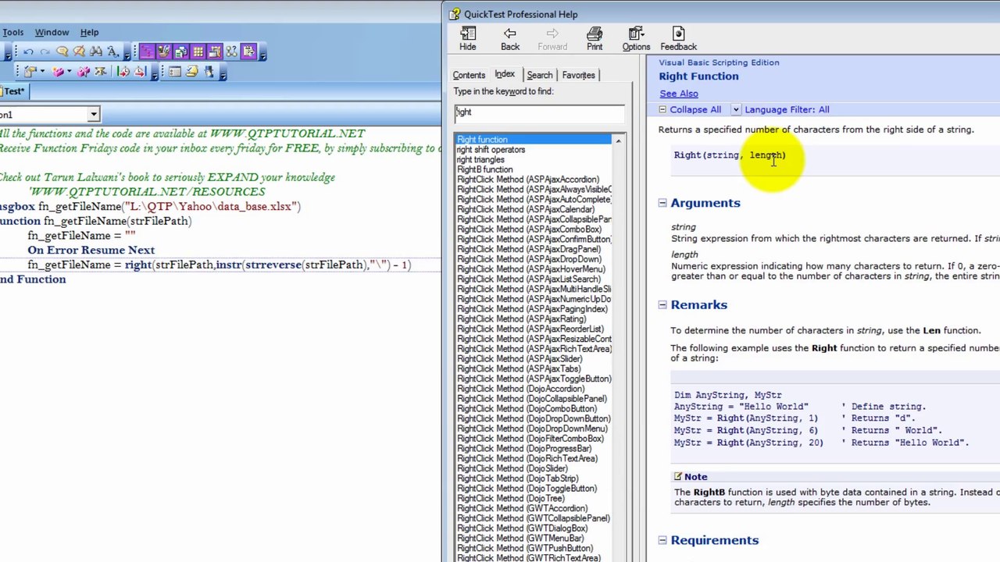Switch to the Search tab
Image resolution: width=1000 pixels, height=562 pixels.
pos(539,75)
